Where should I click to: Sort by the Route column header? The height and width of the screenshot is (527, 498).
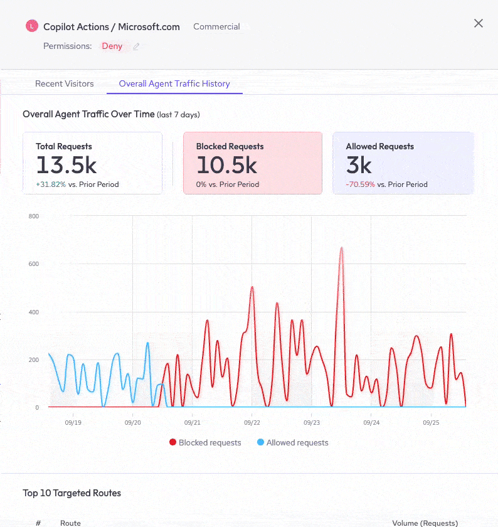(70, 523)
